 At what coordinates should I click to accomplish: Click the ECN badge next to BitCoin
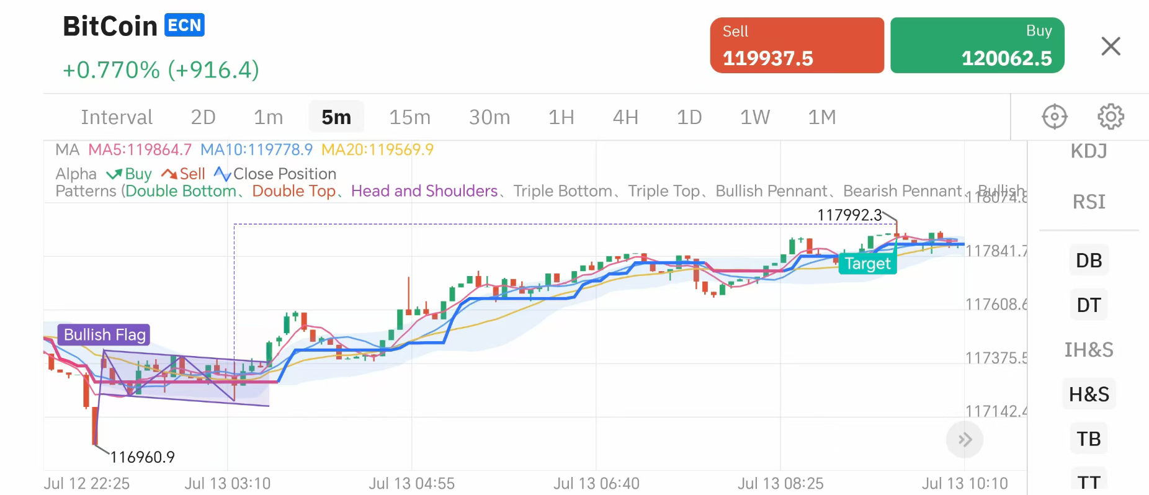(x=184, y=25)
